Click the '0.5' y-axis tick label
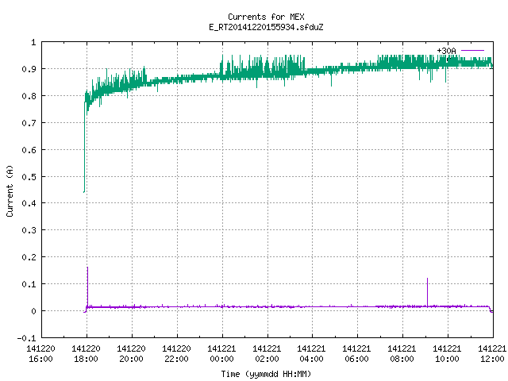This screenshot has height=381, width=508. [x=29, y=177]
